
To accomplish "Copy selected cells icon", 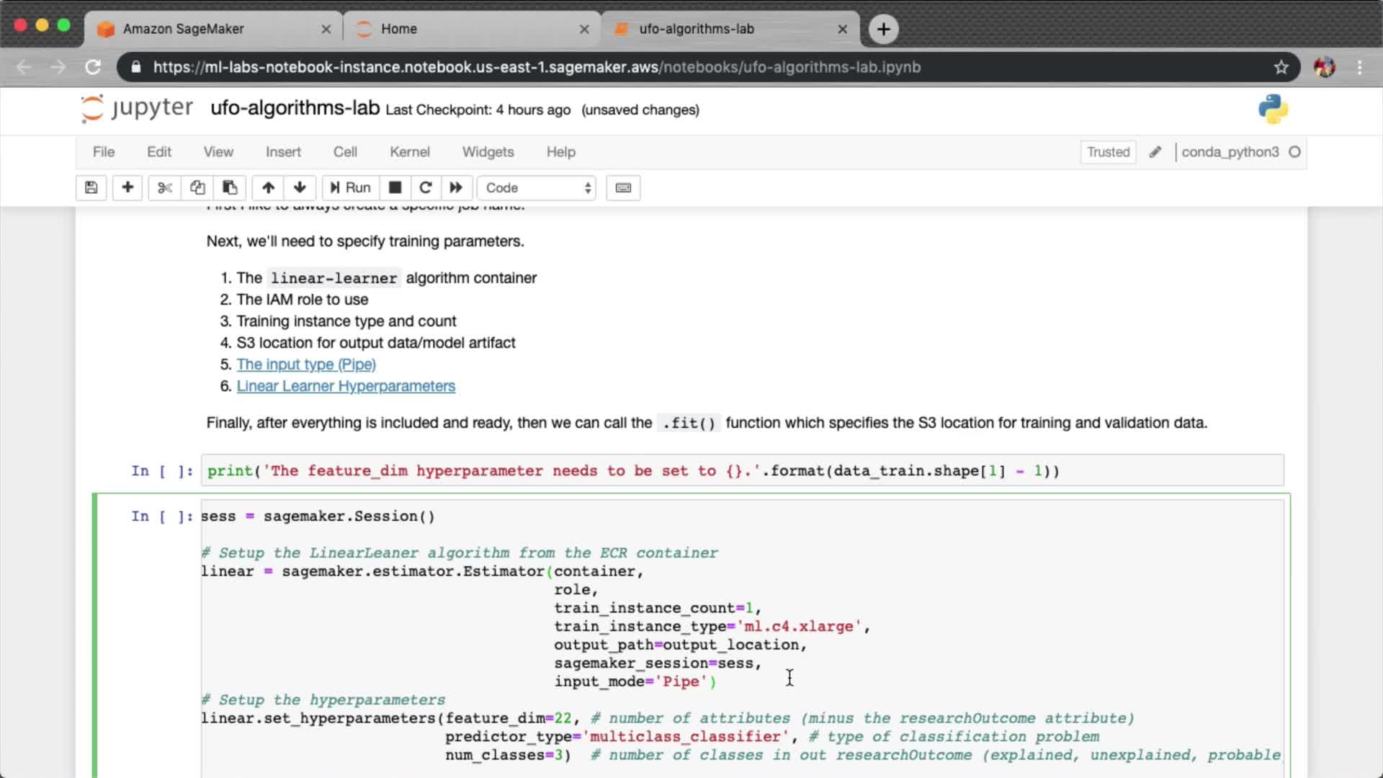I will [x=197, y=187].
